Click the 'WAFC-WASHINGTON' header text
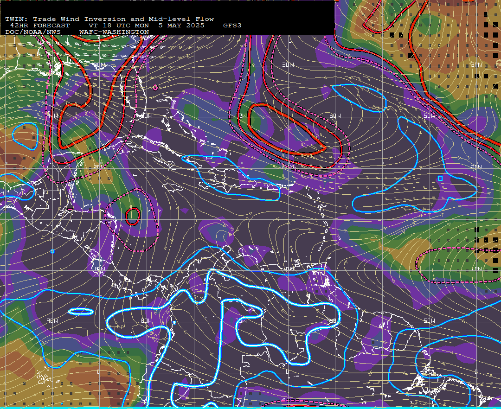This screenshot has width=501, height=409. tap(114, 32)
